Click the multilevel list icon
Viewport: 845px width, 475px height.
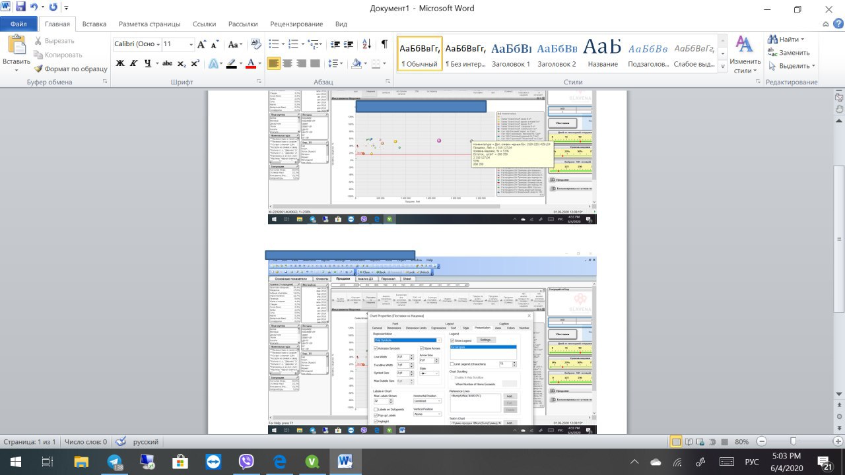(314, 45)
